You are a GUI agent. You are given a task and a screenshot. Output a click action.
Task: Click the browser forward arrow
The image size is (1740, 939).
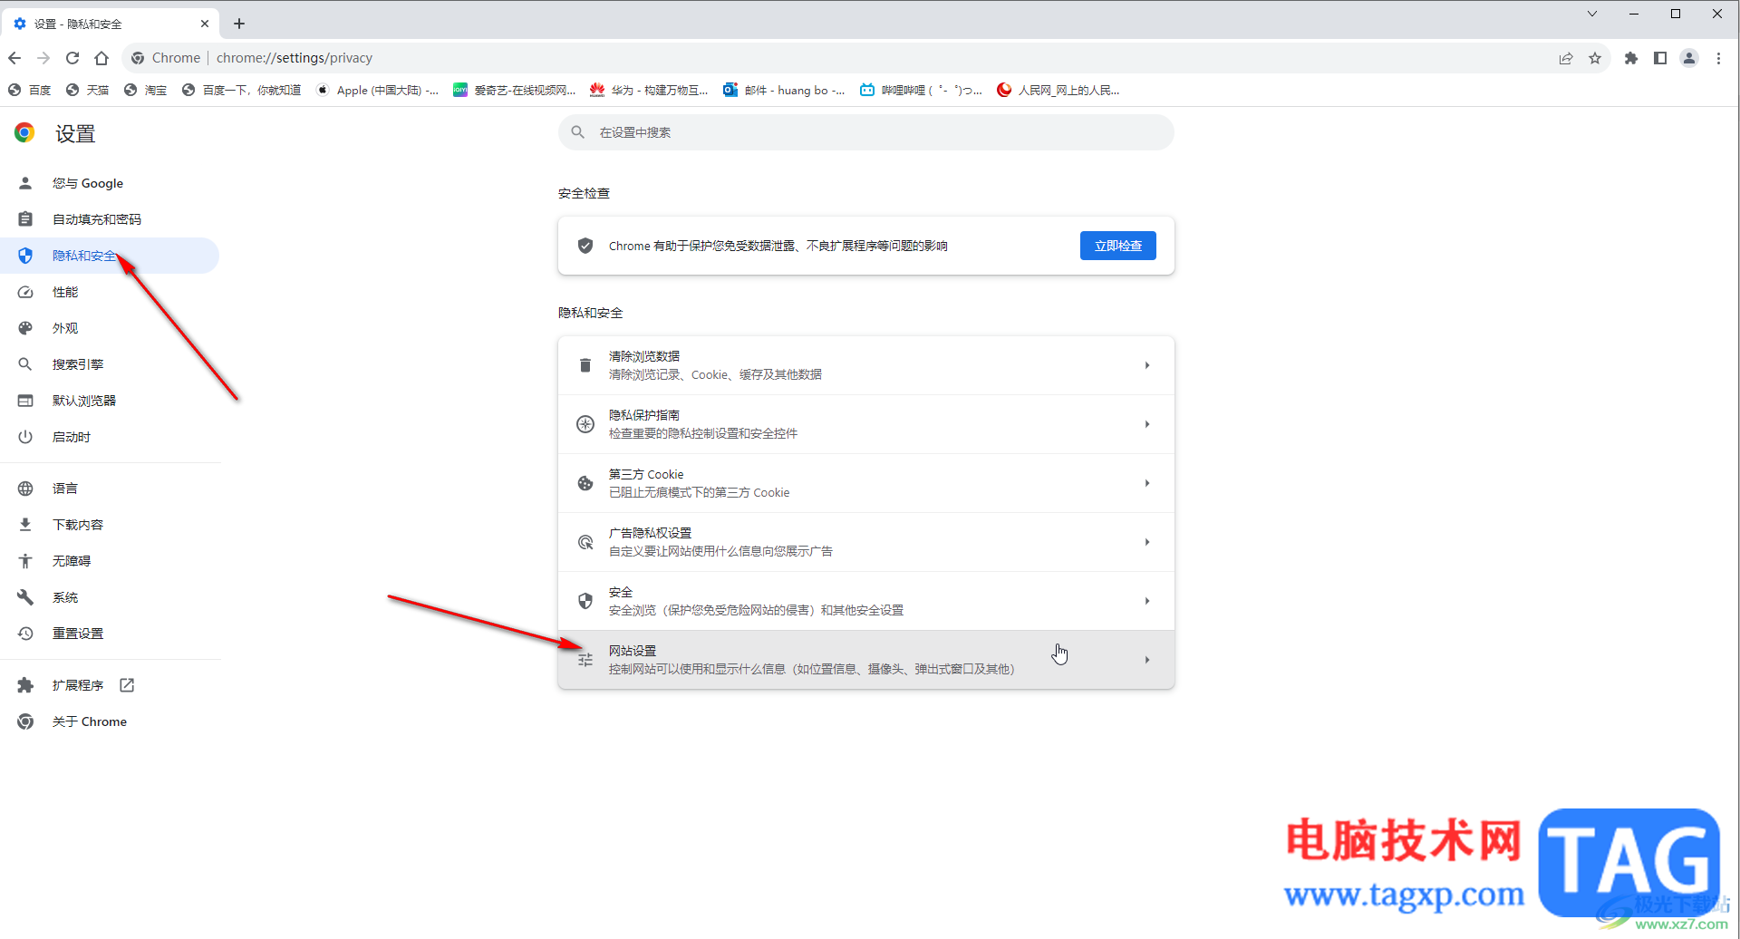click(x=43, y=58)
